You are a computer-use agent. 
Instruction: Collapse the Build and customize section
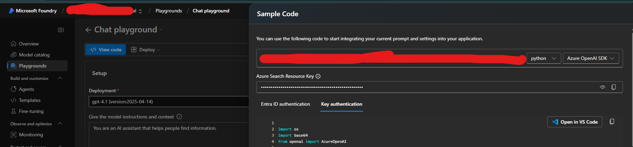(60, 78)
